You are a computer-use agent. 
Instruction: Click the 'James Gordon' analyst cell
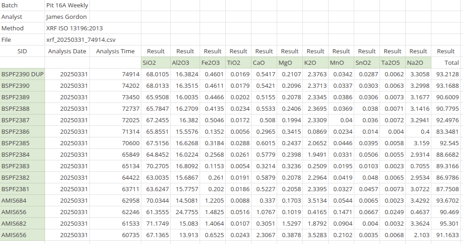pos(67,17)
